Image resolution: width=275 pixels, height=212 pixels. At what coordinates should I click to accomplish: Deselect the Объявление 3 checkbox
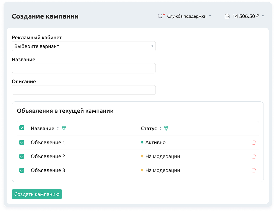[22, 170]
